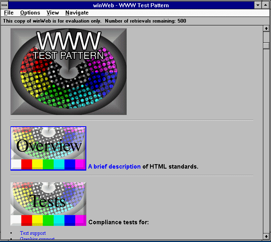This screenshot has width=271, height=242.
Task: Click the Tests image banner
Action: point(48,200)
